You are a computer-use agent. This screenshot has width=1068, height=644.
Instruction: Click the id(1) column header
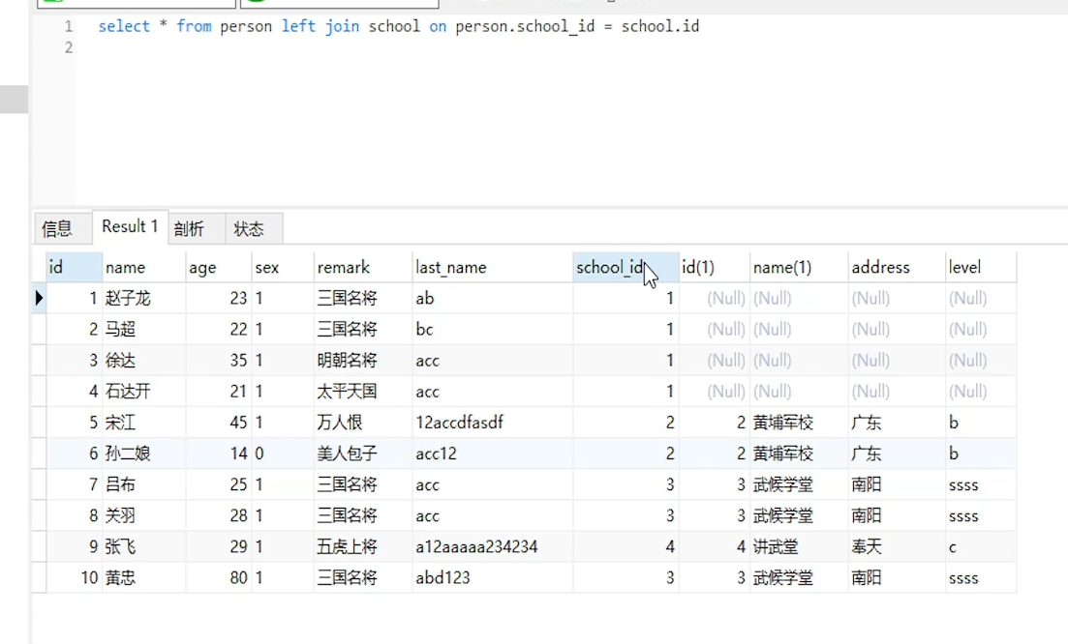point(715,267)
